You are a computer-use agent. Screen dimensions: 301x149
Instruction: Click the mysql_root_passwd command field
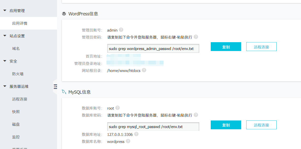click(x=153, y=127)
